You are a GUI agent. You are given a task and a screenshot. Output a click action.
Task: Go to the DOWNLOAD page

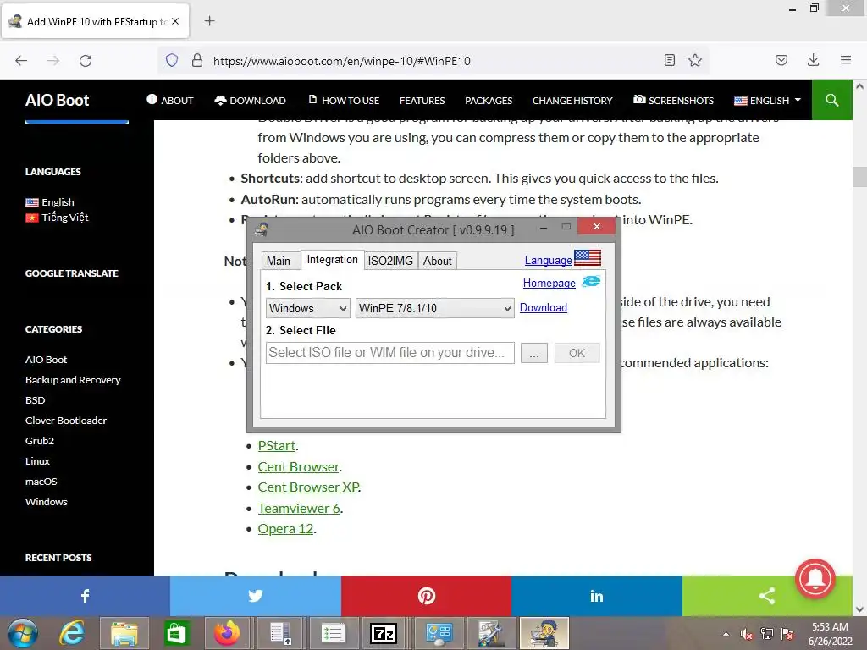point(251,101)
